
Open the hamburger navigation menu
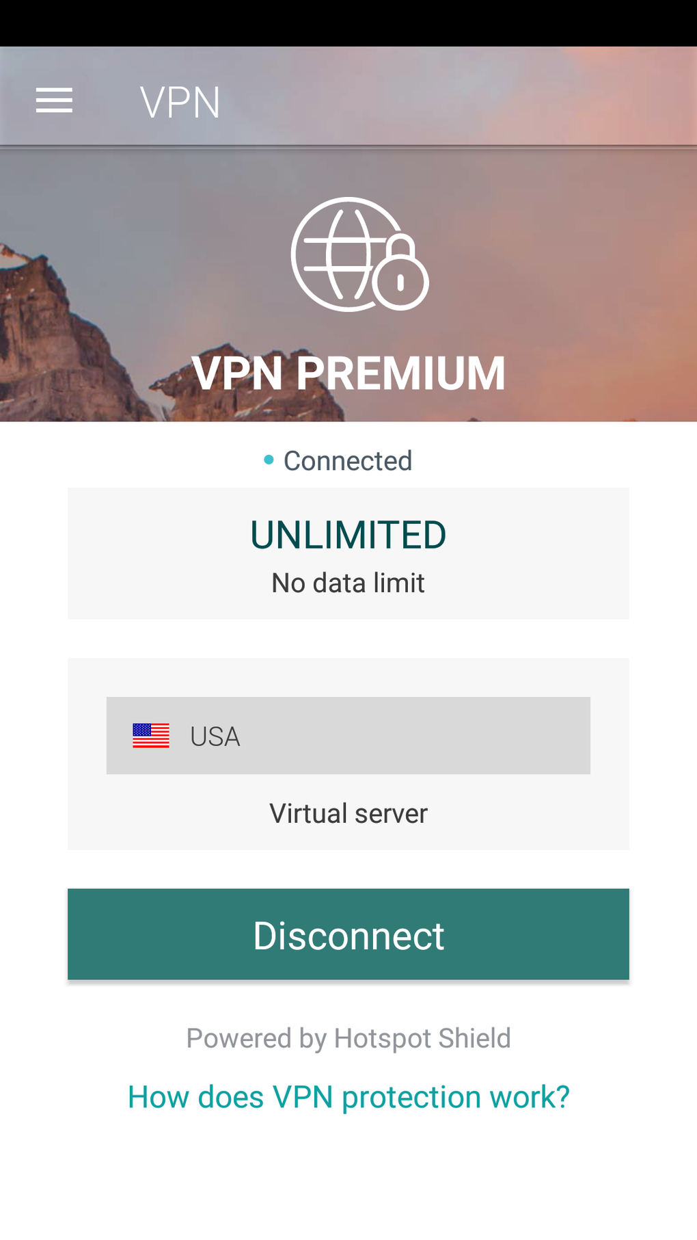(x=54, y=101)
